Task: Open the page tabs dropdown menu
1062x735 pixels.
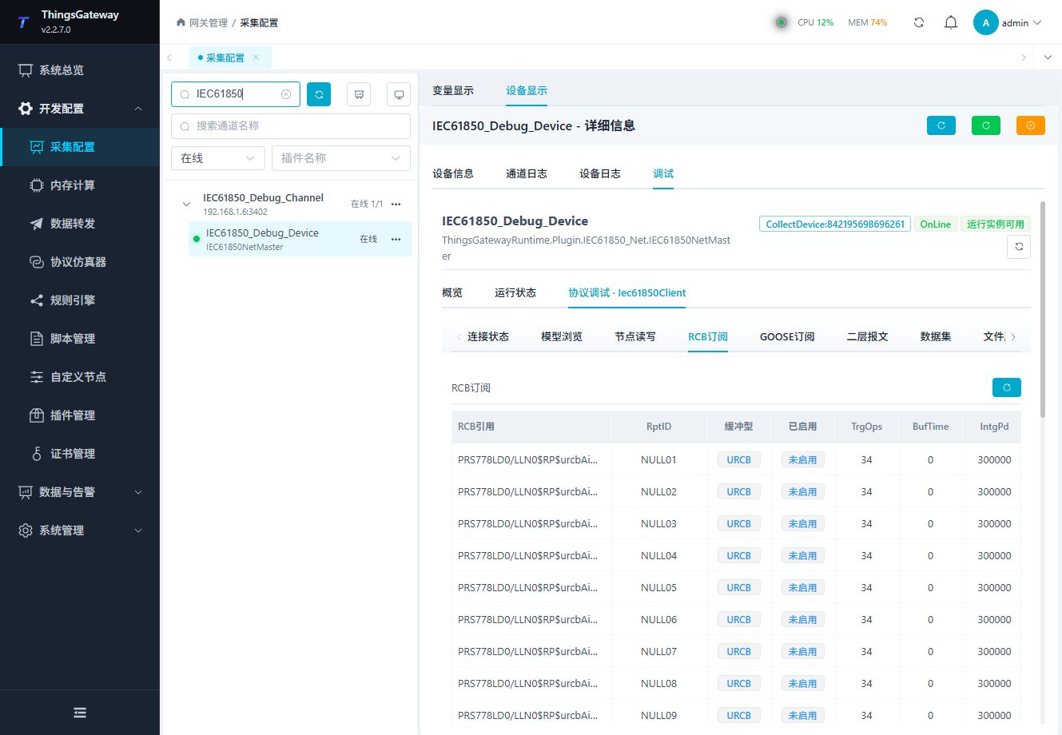Action: [x=1048, y=58]
